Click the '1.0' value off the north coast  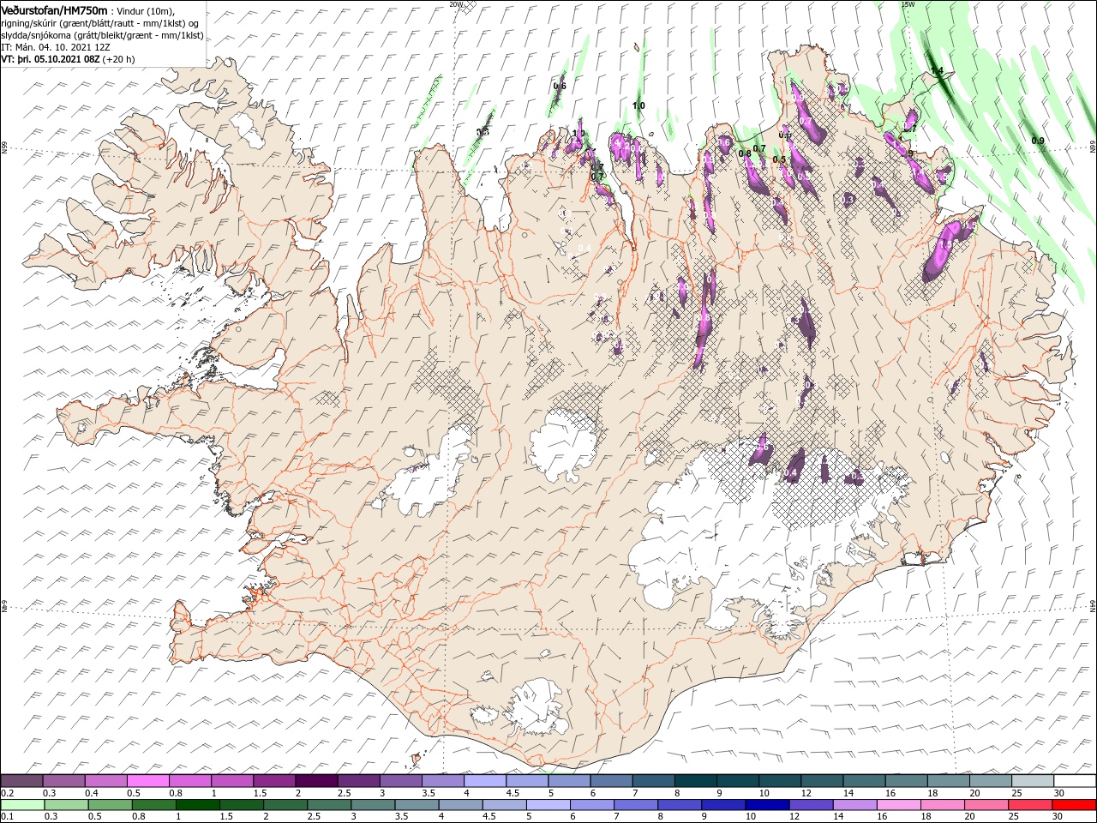click(638, 105)
